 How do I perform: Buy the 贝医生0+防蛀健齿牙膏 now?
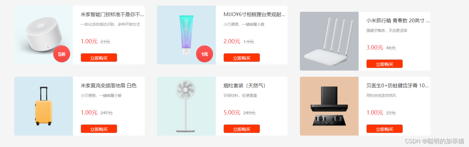click(385, 129)
